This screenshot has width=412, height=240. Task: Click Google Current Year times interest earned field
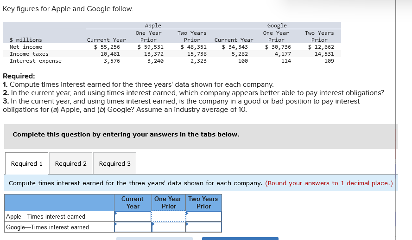(133, 227)
